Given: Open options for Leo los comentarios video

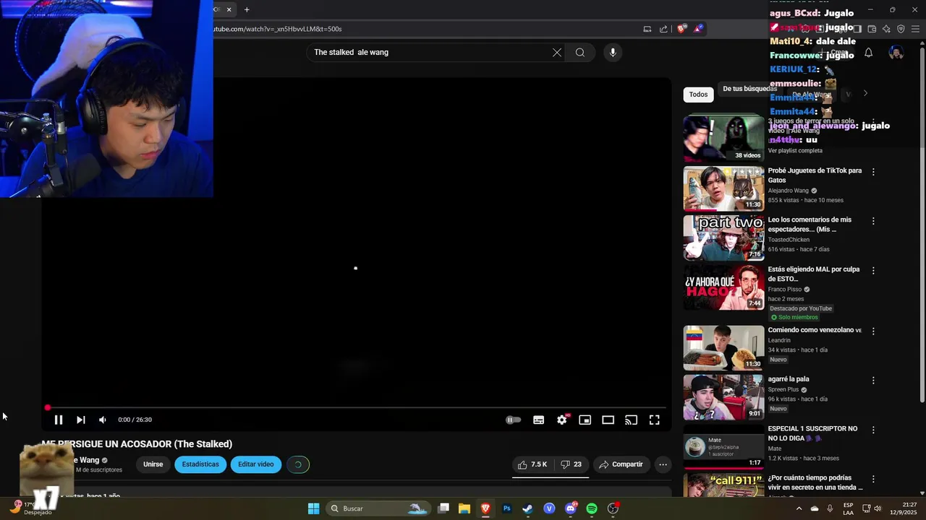Looking at the screenshot, I should [x=873, y=221].
